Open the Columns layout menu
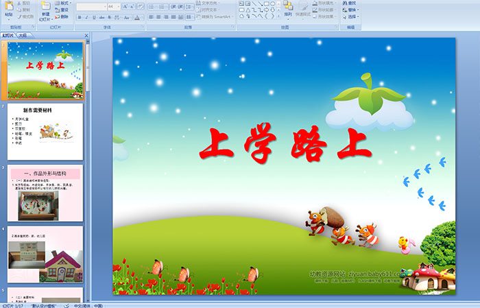Viewport: 480px width, 308px height. pyautogui.click(x=189, y=17)
